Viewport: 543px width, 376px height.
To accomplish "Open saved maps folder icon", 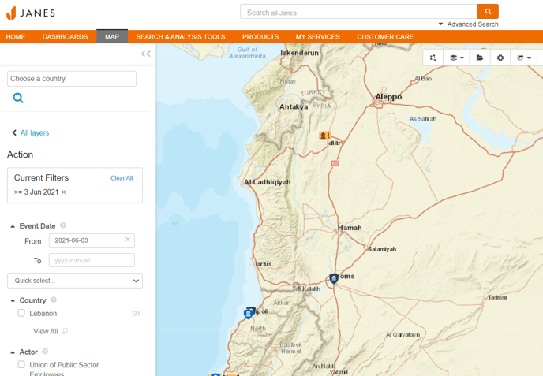I will point(480,58).
